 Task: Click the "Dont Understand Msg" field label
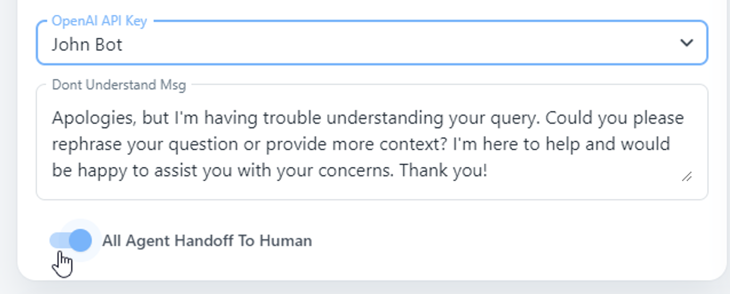click(119, 85)
